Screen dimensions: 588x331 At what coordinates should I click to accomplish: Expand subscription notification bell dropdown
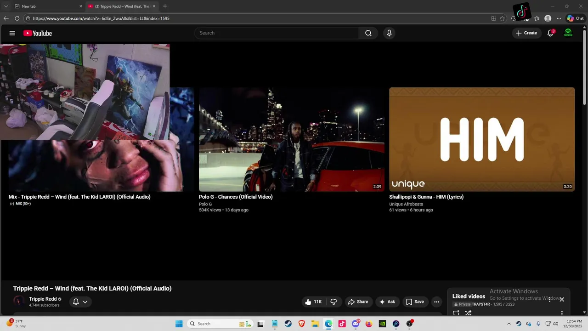[x=80, y=302]
